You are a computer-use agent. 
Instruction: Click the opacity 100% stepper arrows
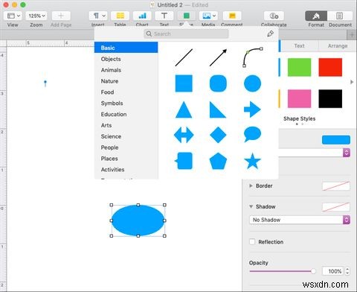point(347,271)
